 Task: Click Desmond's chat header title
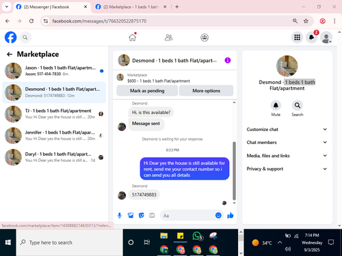tap(174, 61)
